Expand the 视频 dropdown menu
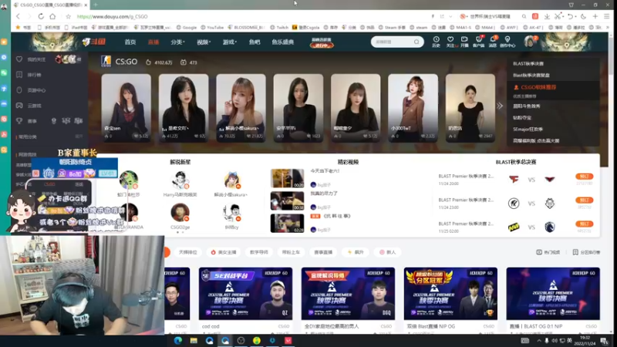Screen dimensions: 617x347 [204, 42]
